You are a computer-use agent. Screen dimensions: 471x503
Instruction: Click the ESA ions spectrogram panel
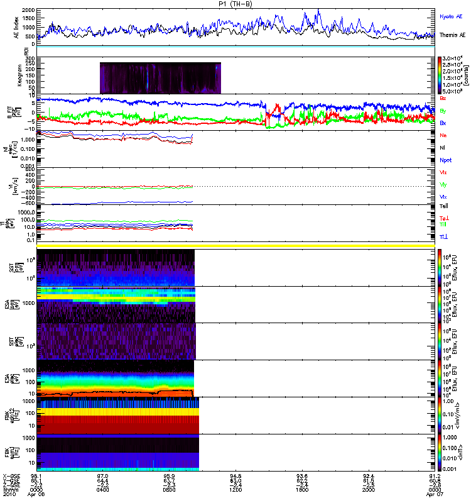click(x=116, y=305)
